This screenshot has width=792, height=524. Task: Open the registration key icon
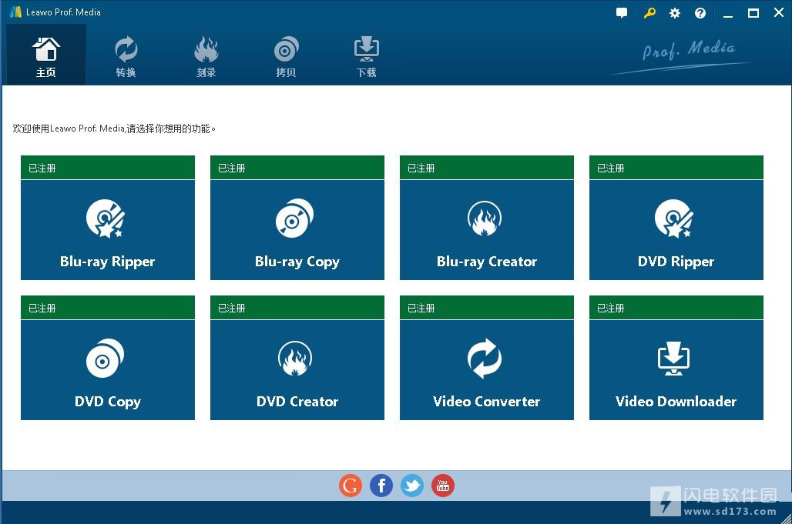[649, 13]
